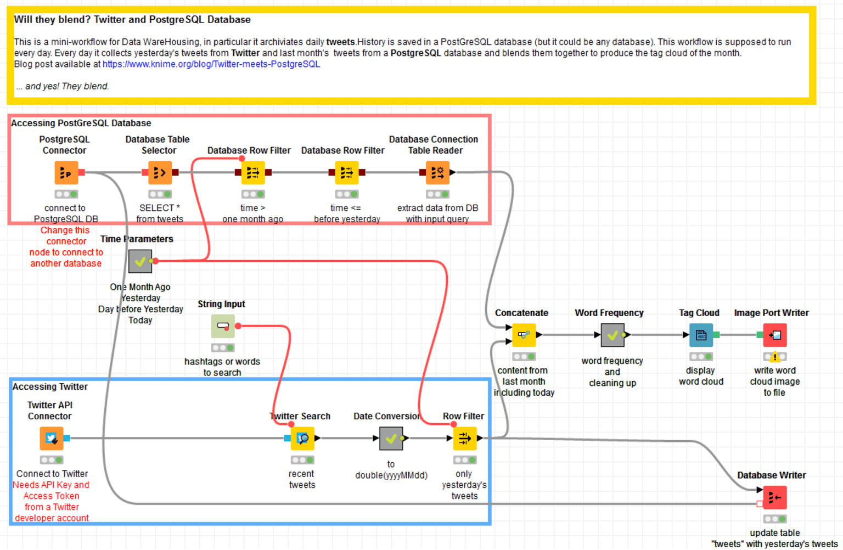Viewport: 843px width, 550px height.
Task: Select the Database Connection Table Reader node
Action: pyautogui.click(x=437, y=173)
